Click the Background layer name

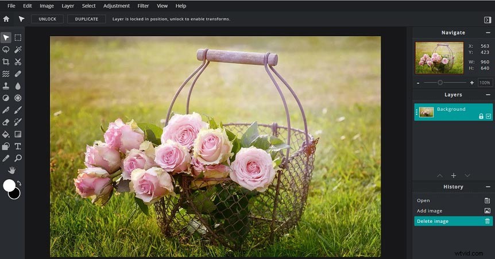(x=451, y=109)
